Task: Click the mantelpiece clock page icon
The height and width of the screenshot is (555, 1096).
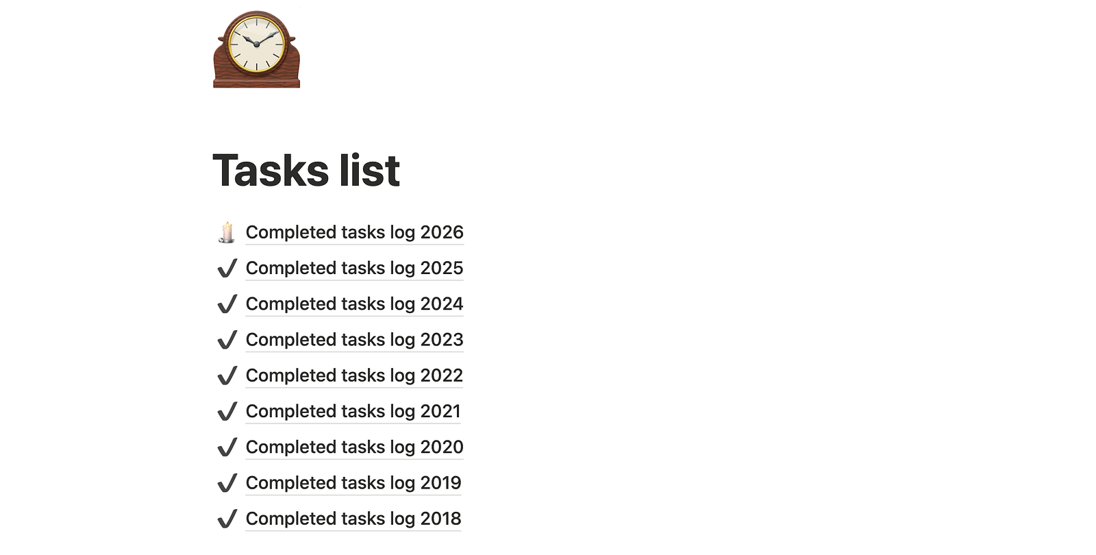Action: pyautogui.click(x=256, y=49)
